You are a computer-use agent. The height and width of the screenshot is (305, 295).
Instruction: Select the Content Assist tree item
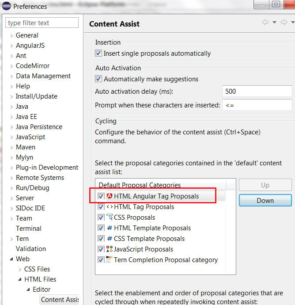(60, 300)
